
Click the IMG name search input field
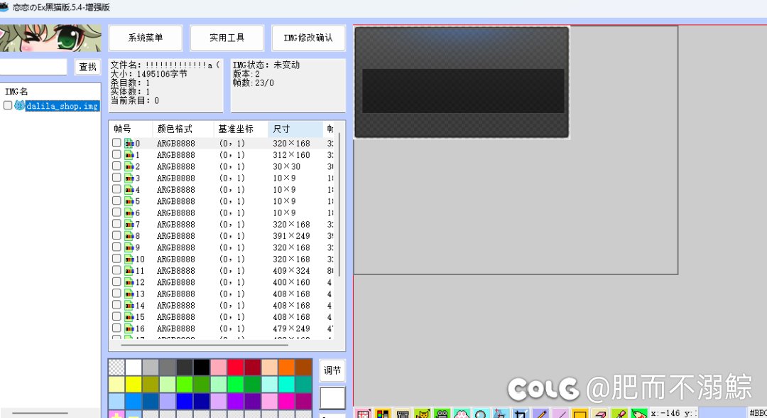click(33, 67)
